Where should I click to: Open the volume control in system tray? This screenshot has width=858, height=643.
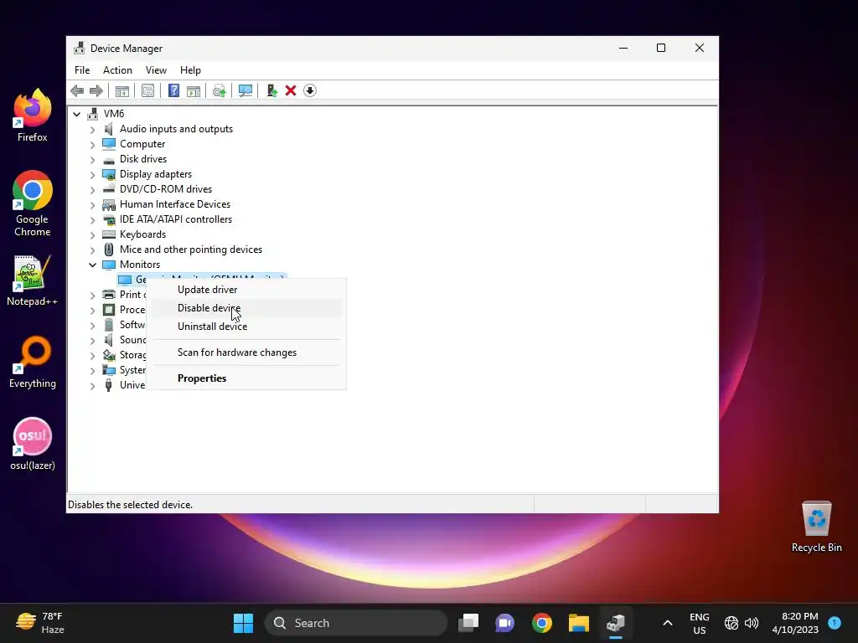point(752,623)
